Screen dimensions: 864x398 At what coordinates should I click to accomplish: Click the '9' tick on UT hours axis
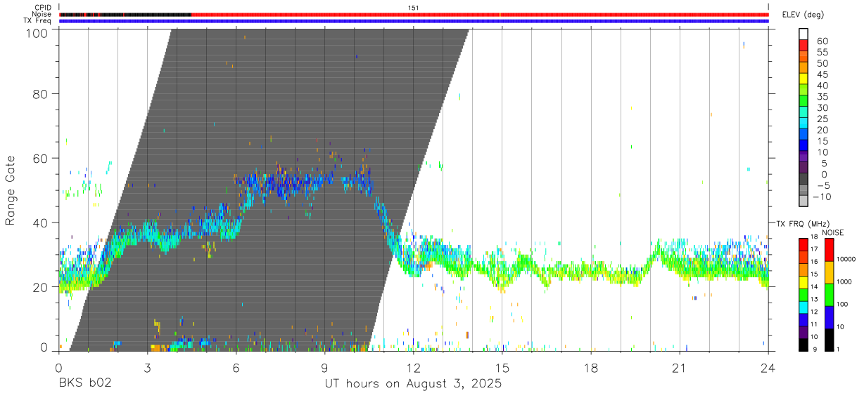(324, 367)
